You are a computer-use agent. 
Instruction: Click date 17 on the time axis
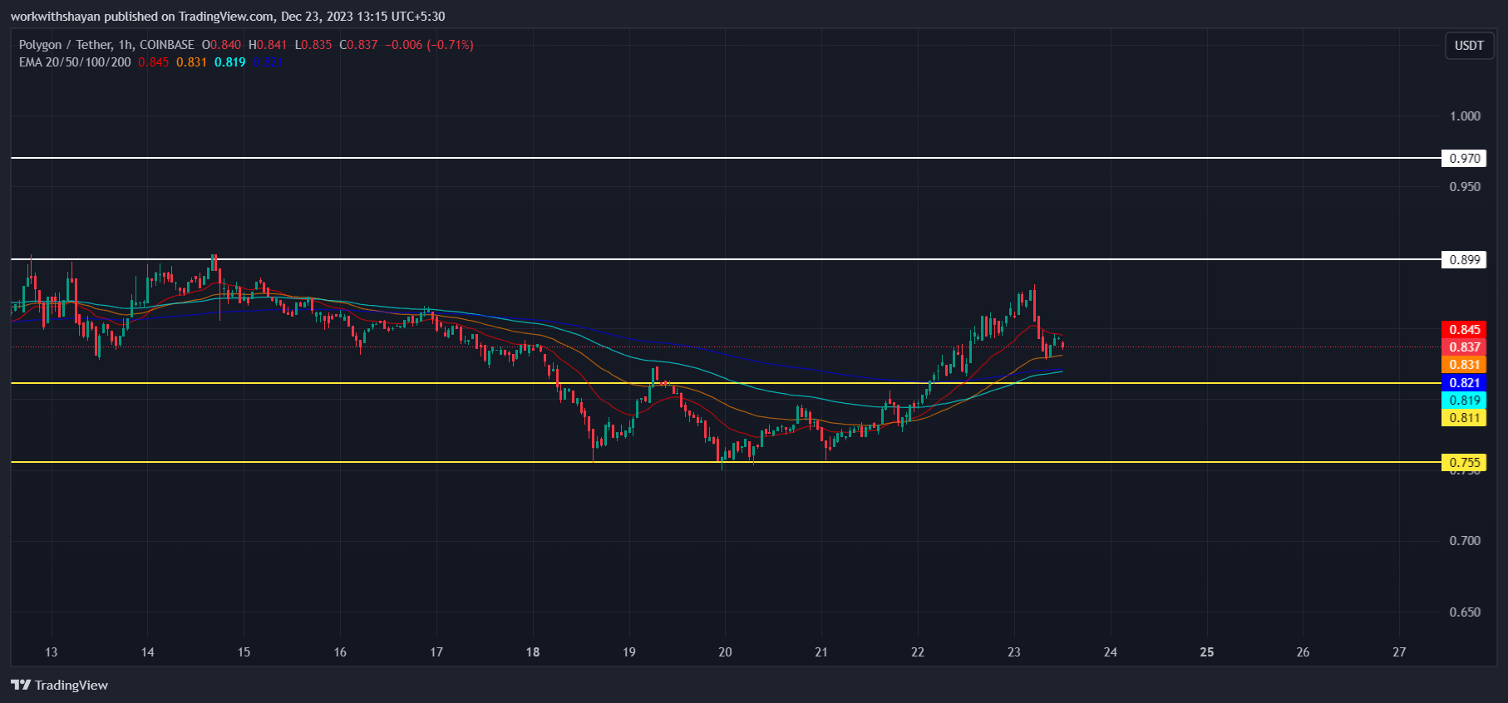[436, 651]
